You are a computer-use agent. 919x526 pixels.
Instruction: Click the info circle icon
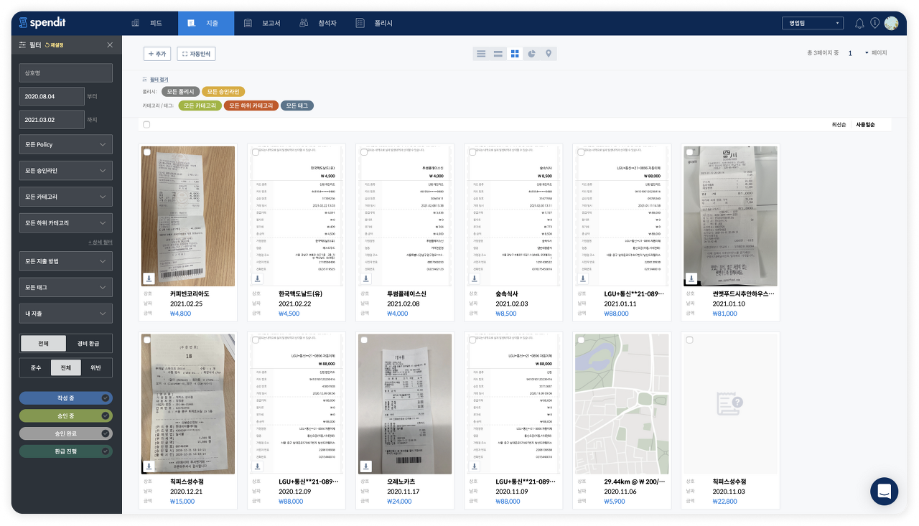click(x=874, y=23)
